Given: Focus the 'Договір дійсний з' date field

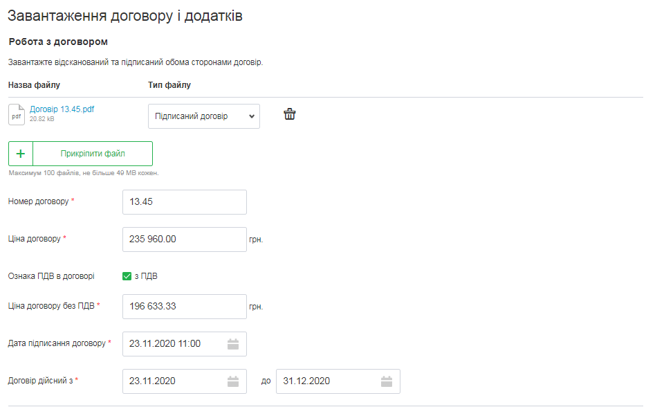Looking at the screenshot, I should pos(173,381).
